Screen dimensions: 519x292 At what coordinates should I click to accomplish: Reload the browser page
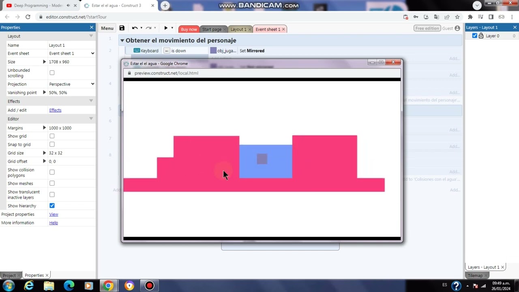[x=28, y=17]
